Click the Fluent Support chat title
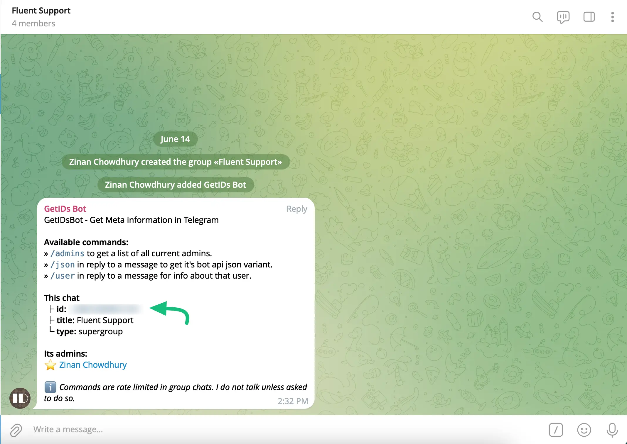The height and width of the screenshot is (444, 627). click(41, 11)
